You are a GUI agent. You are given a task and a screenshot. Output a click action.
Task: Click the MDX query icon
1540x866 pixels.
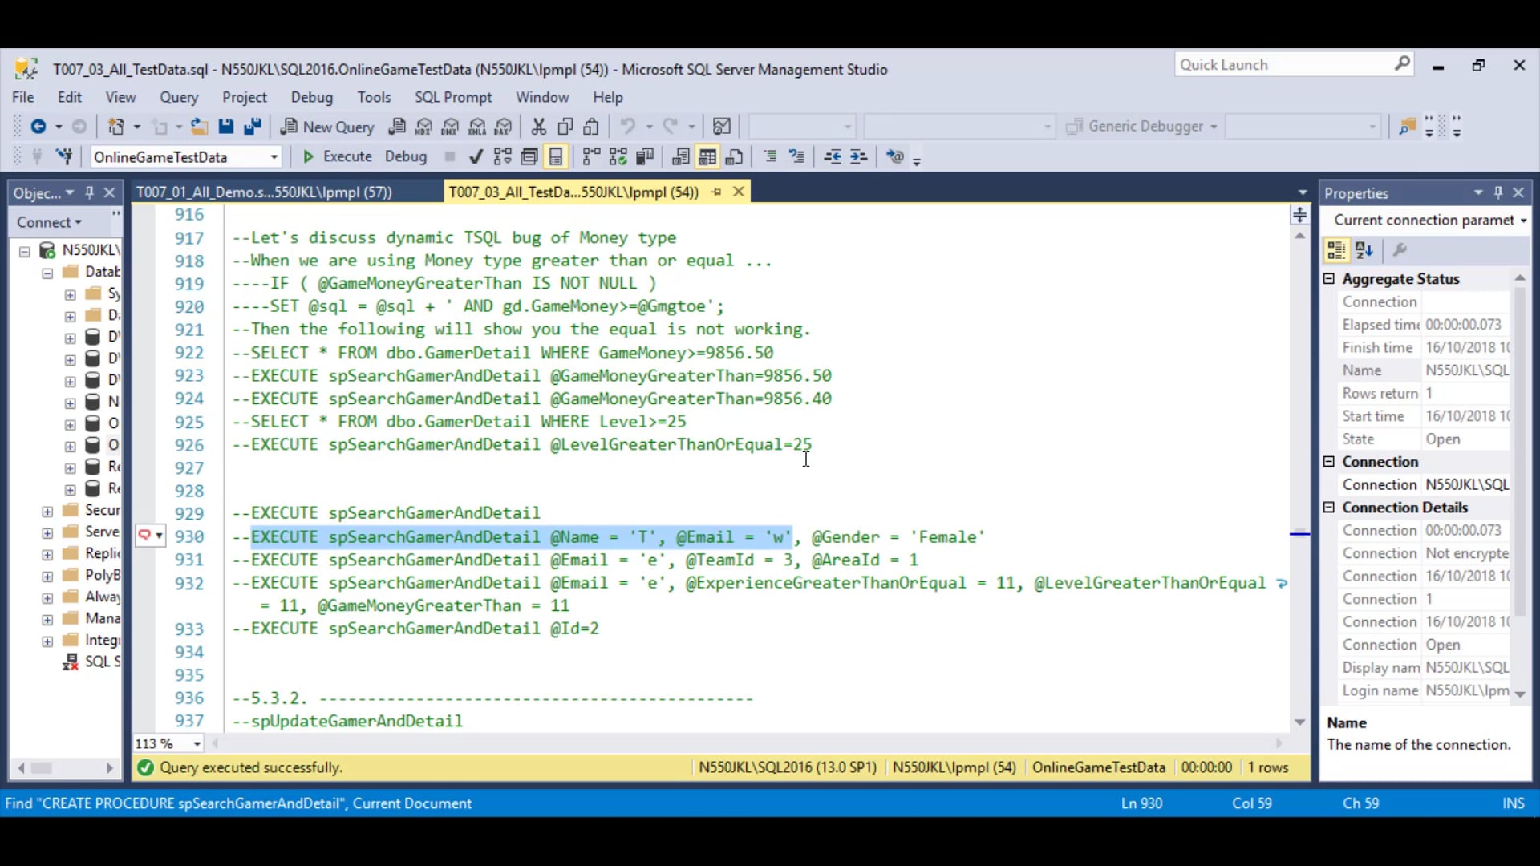coord(423,127)
